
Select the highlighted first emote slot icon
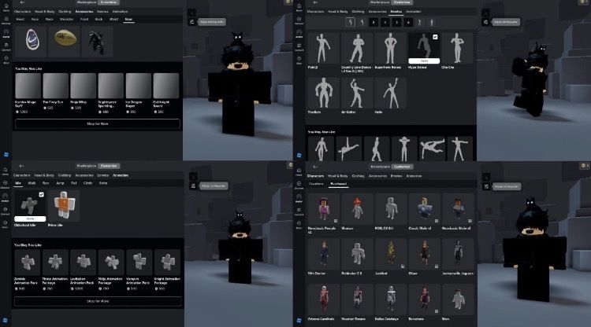[x=350, y=22]
